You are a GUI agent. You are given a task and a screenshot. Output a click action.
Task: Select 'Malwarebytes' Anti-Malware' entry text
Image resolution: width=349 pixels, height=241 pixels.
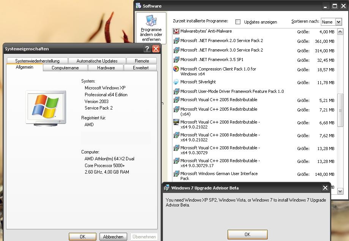[206, 31]
